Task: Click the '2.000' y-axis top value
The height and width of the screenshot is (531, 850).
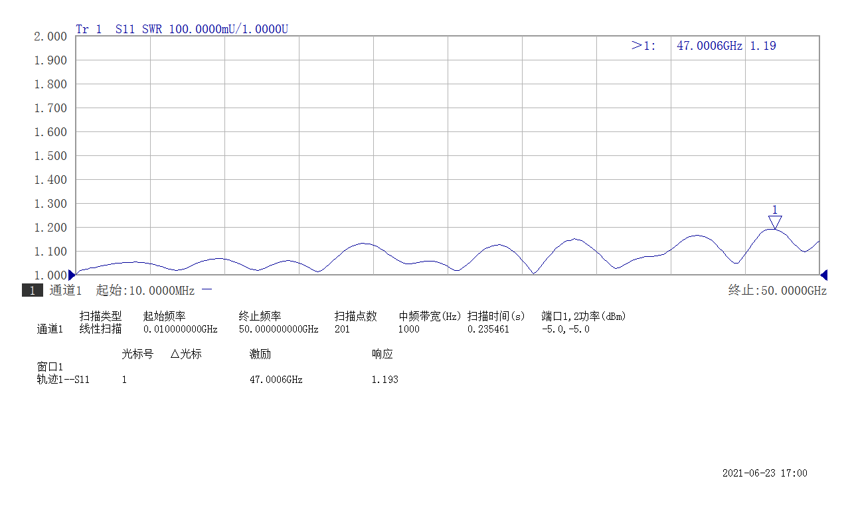Action: pyautogui.click(x=51, y=37)
